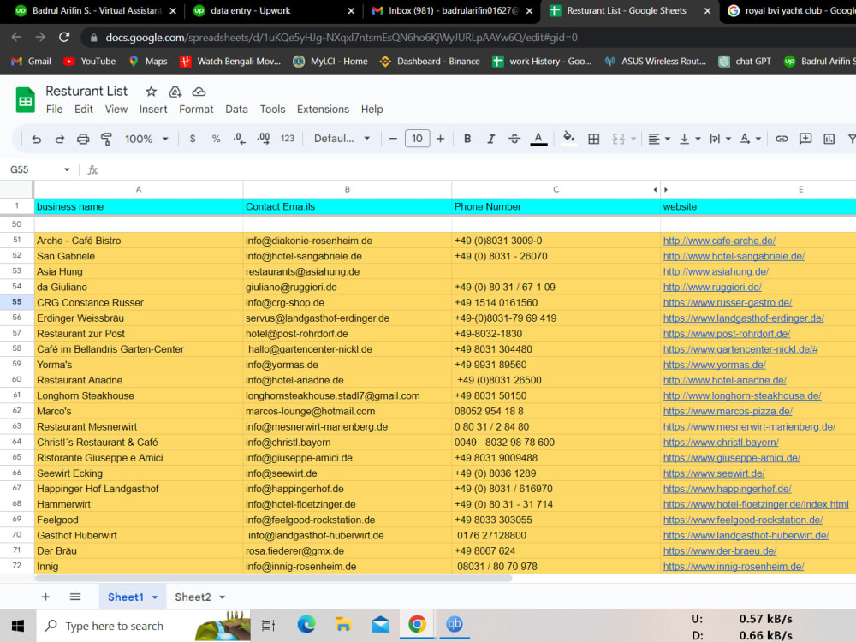This screenshot has height=642, width=856.
Task: Open text color picker
Action: tap(538, 139)
